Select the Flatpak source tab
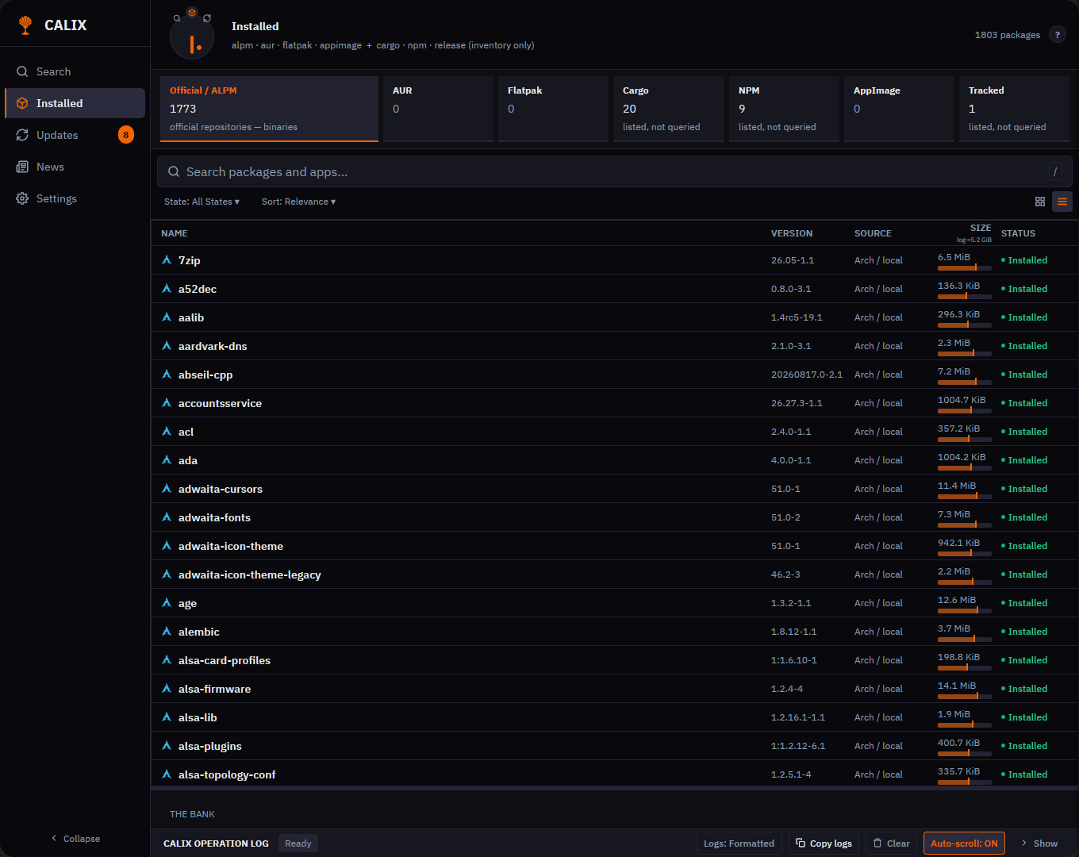 [553, 109]
